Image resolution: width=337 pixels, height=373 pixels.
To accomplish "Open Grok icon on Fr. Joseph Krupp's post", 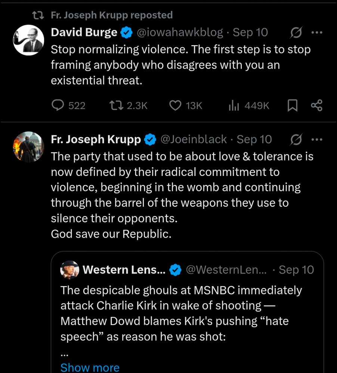I will [296, 140].
